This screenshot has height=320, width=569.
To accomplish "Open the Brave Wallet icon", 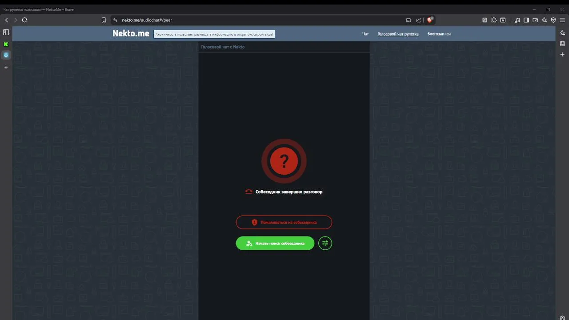I will pos(535,20).
